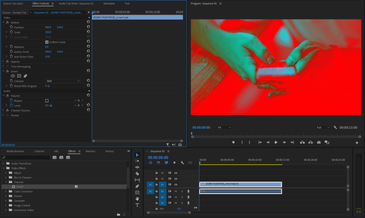Create ellipse mask for Invert effect
Screen dimensions: 365x218
coord(13,76)
